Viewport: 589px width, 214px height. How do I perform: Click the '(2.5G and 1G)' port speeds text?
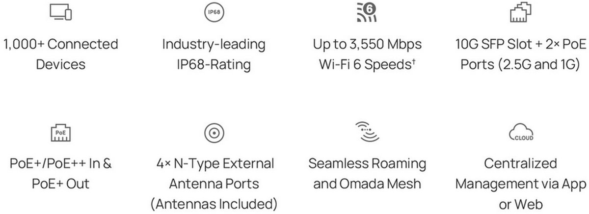[538, 64]
